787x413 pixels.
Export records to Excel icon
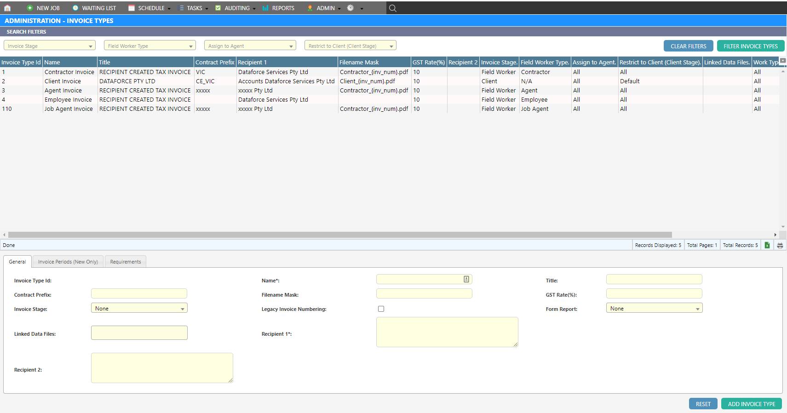[x=767, y=245]
